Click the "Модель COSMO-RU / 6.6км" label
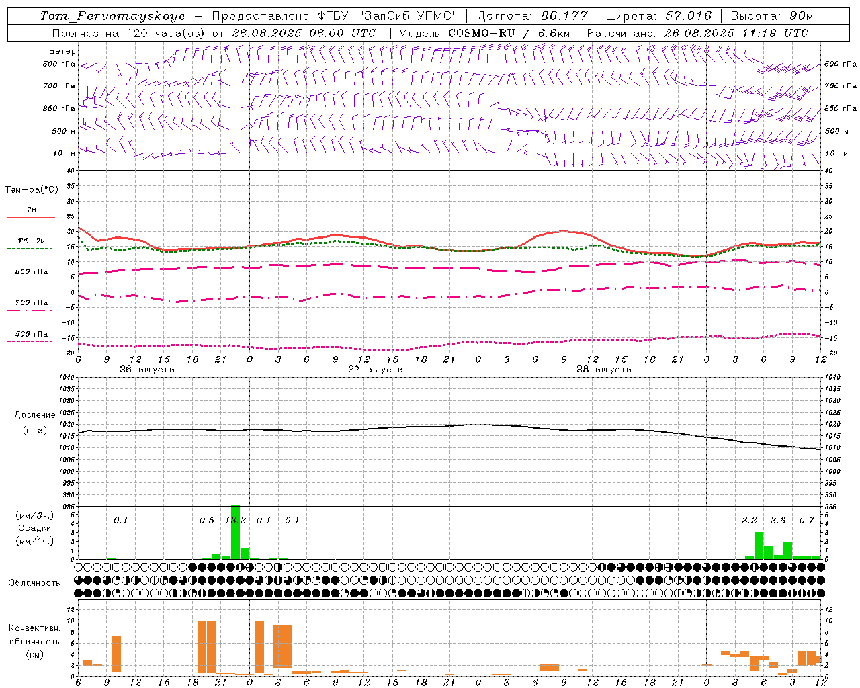The height and width of the screenshot is (688, 860). pos(484,33)
